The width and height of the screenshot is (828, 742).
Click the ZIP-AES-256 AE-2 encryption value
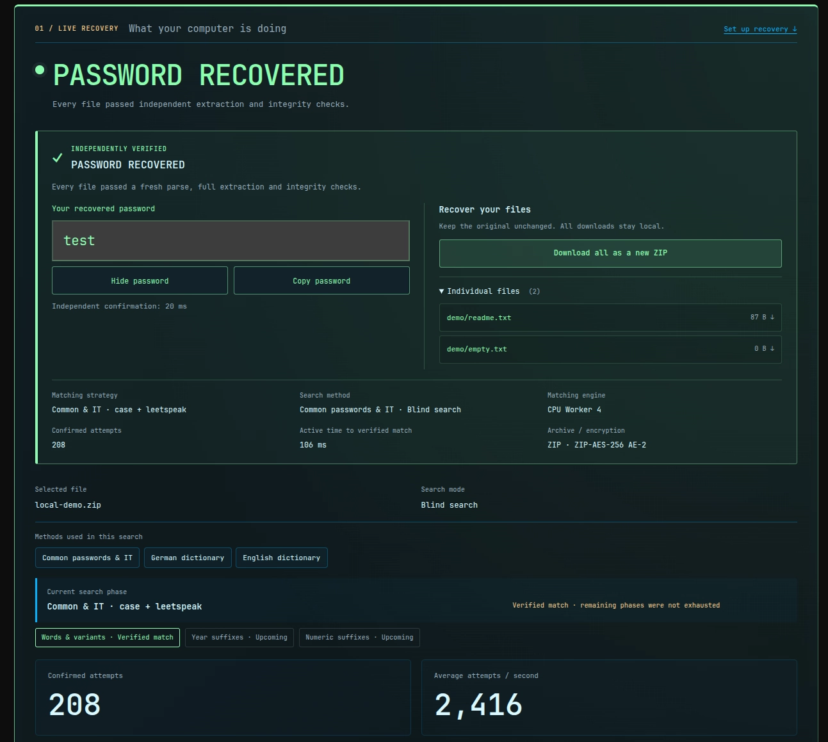597,445
